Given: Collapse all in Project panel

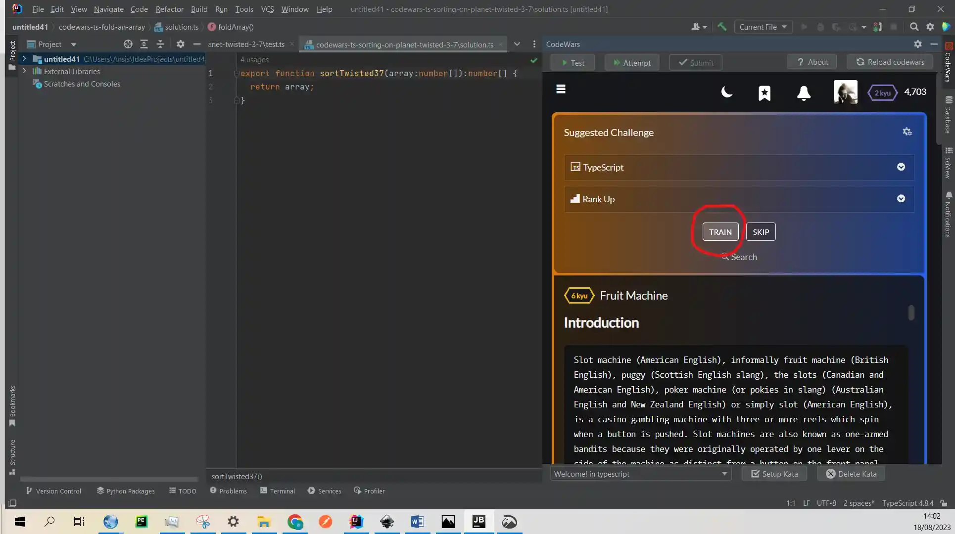Looking at the screenshot, I should [160, 44].
